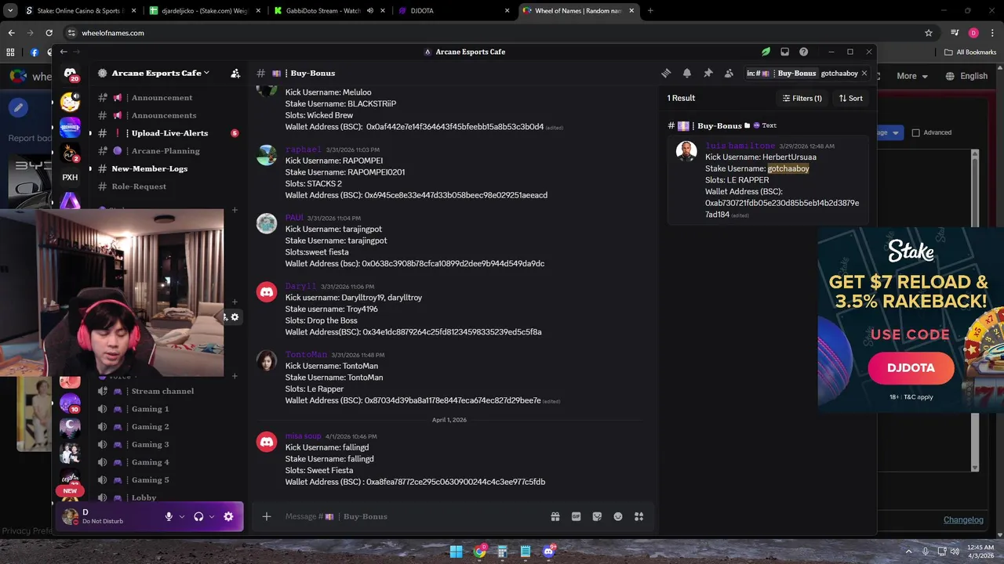This screenshot has height=564, width=1004.
Task: Click the plus attach button in message box
Action: click(x=267, y=516)
